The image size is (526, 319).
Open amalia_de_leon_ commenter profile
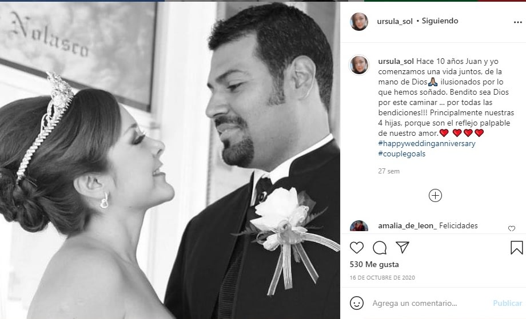pyautogui.click(x=407, y=225)
